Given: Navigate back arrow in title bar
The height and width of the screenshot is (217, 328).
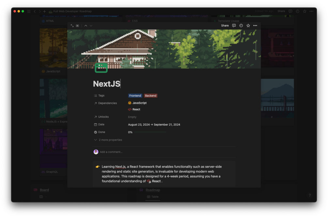Looking at the screenshot, I should click(x=35, y=11).
